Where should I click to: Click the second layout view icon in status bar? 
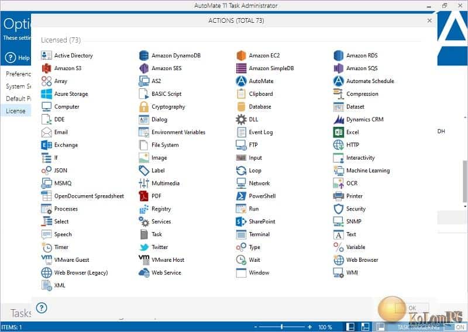366,327
